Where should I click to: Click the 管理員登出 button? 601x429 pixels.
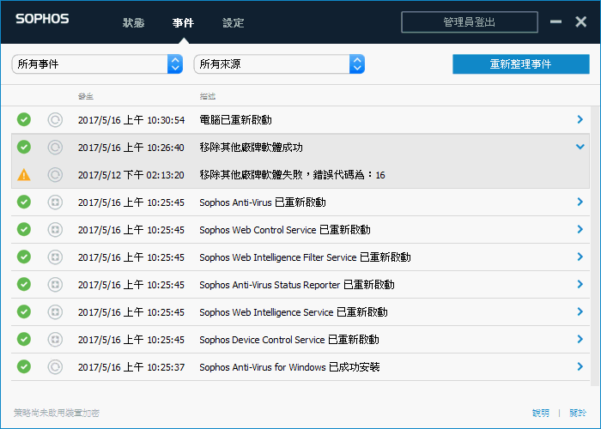coord(469,22)
